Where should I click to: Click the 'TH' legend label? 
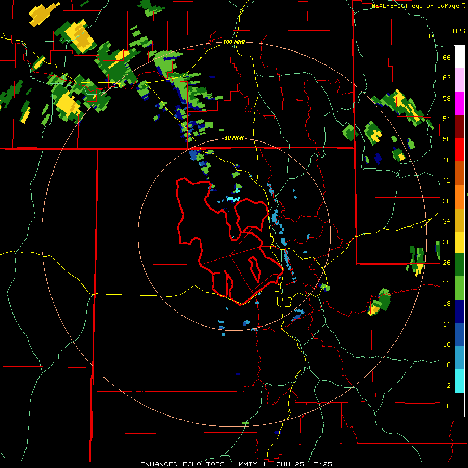pos(447,406)
